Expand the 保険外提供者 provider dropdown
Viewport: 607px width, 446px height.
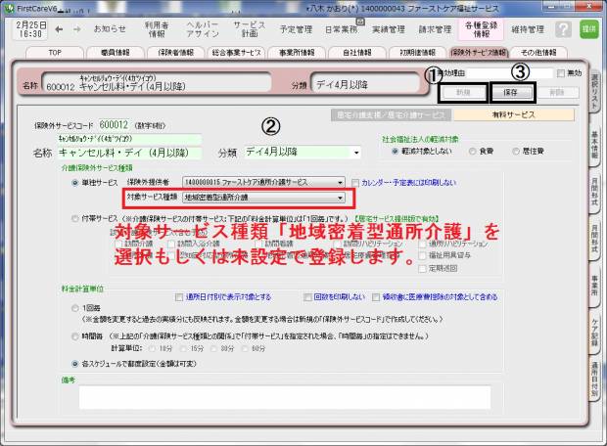(341, 182)
